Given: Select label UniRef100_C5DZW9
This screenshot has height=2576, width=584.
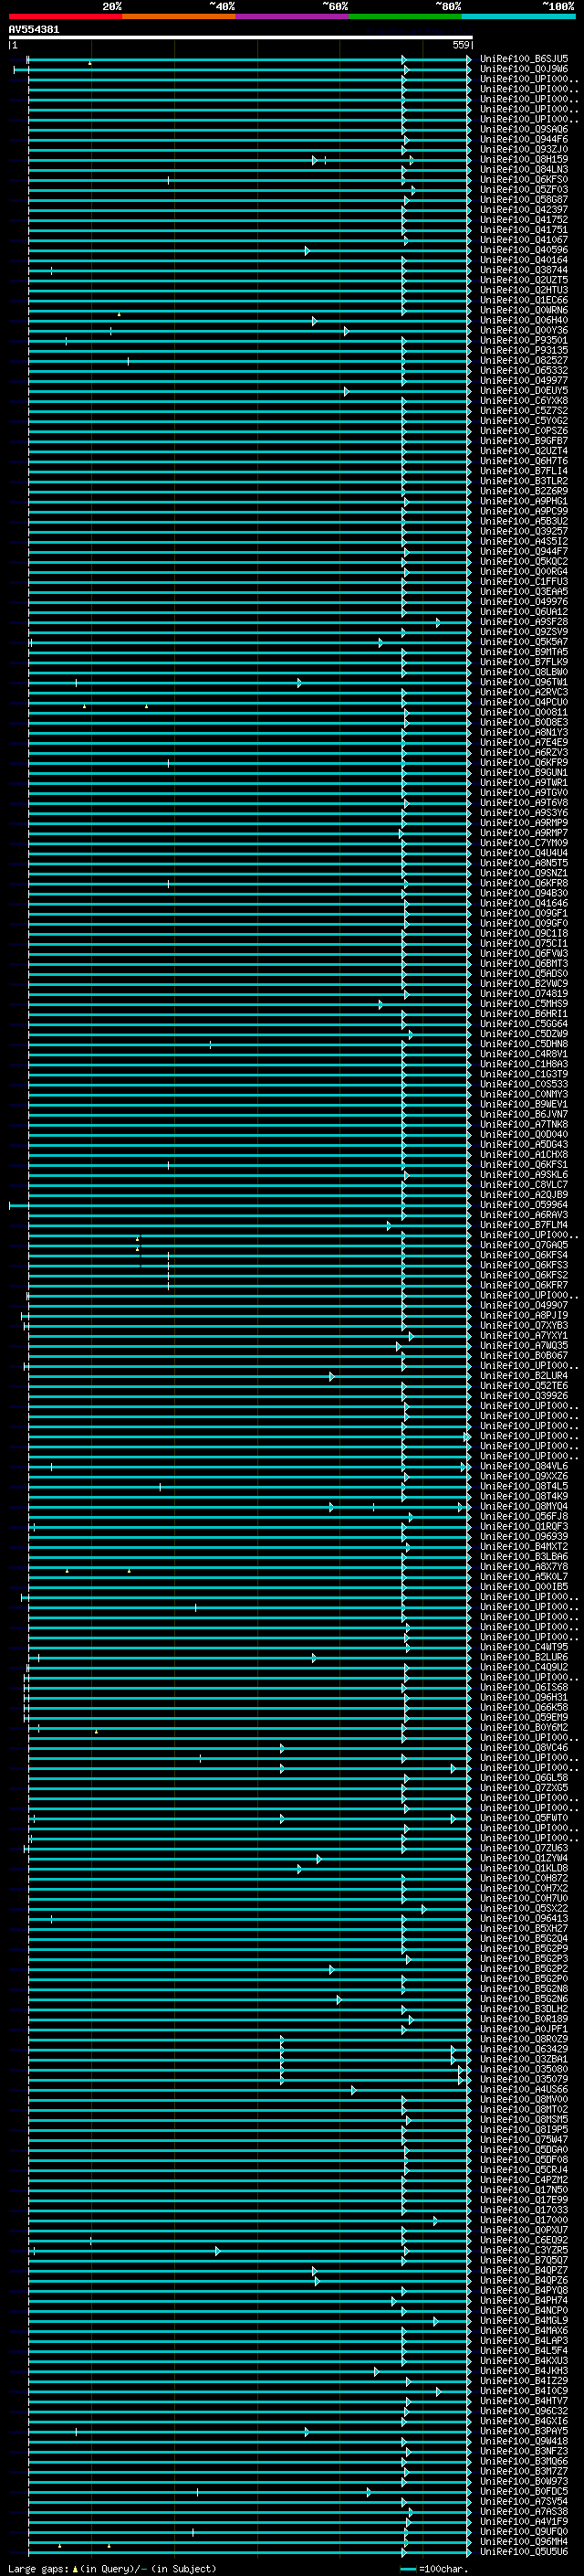Looking at the screenshot, I should pos(524,1034).
